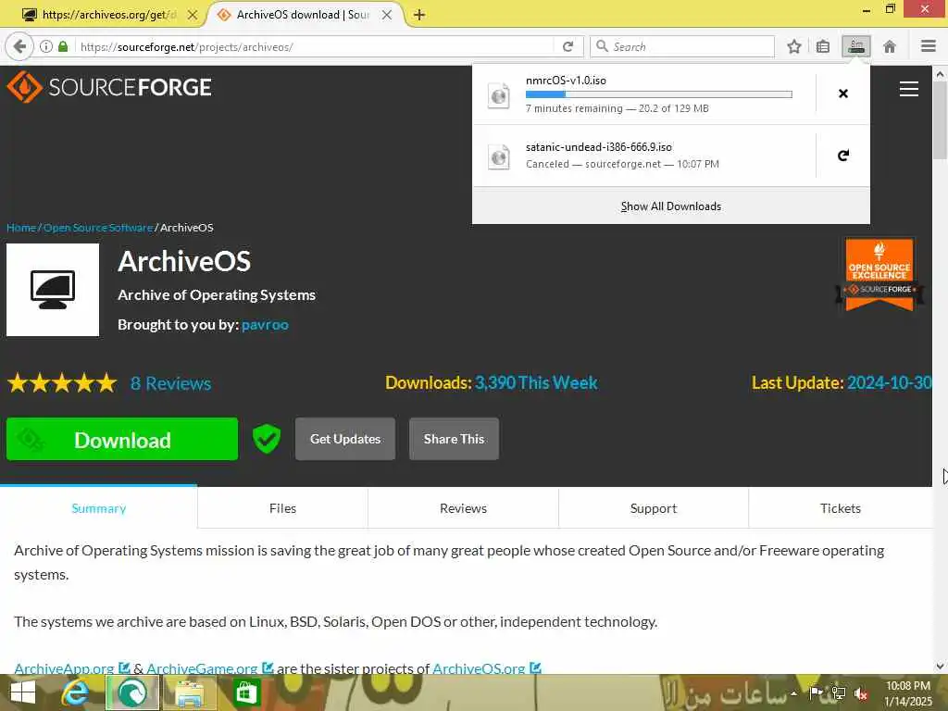Open the 8 Reviews link
Screen dimensions: 948x711
pos(171,383)
